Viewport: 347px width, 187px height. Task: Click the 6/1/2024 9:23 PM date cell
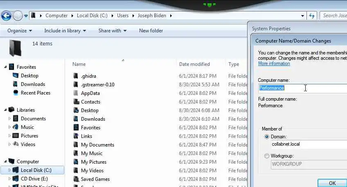pyautogui.click(x=197, y=162)
